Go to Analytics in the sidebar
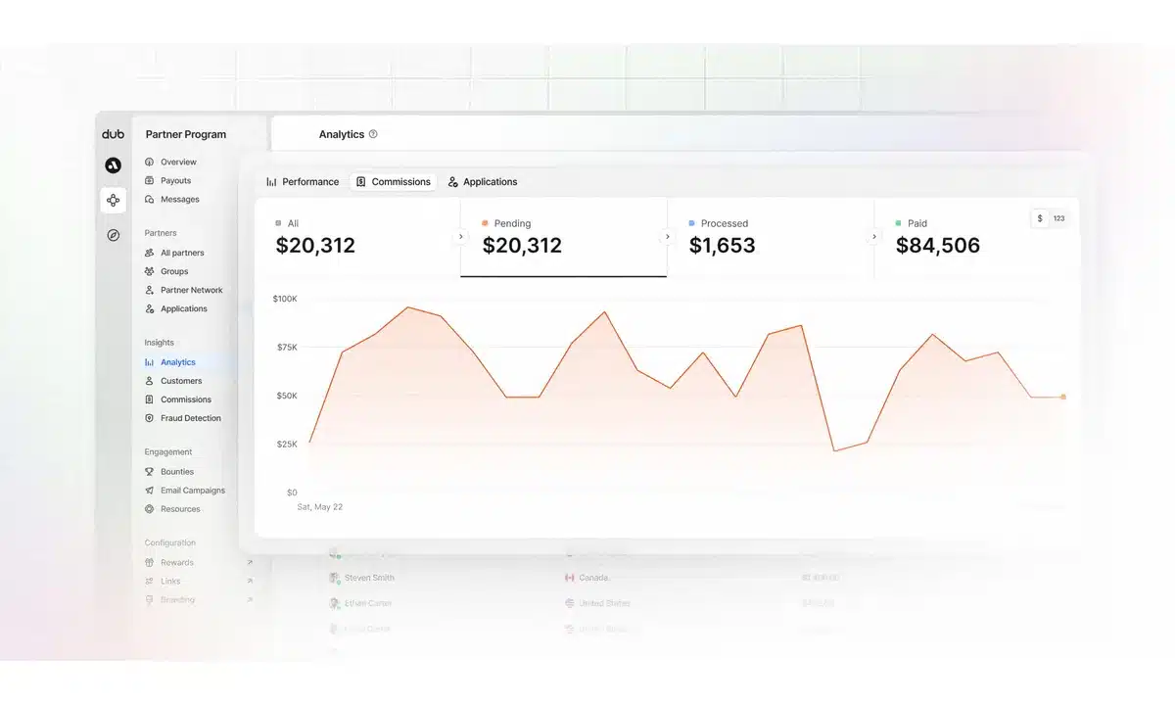 [177, 362]
